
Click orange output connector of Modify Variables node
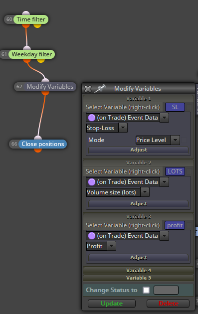click(x=45, y=93)
